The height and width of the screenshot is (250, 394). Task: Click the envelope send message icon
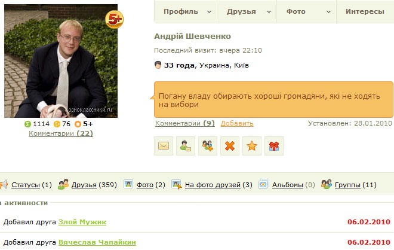164,146
